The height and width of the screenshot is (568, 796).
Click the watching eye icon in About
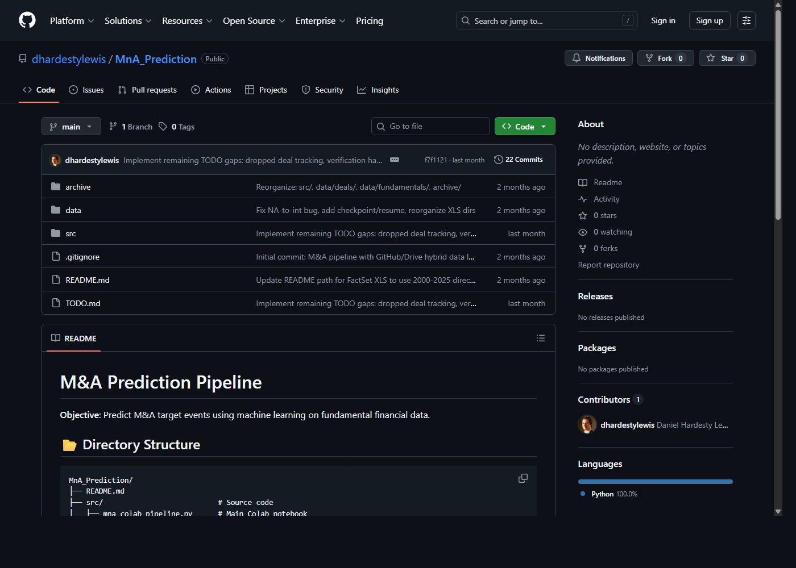(x=582, y=232)
